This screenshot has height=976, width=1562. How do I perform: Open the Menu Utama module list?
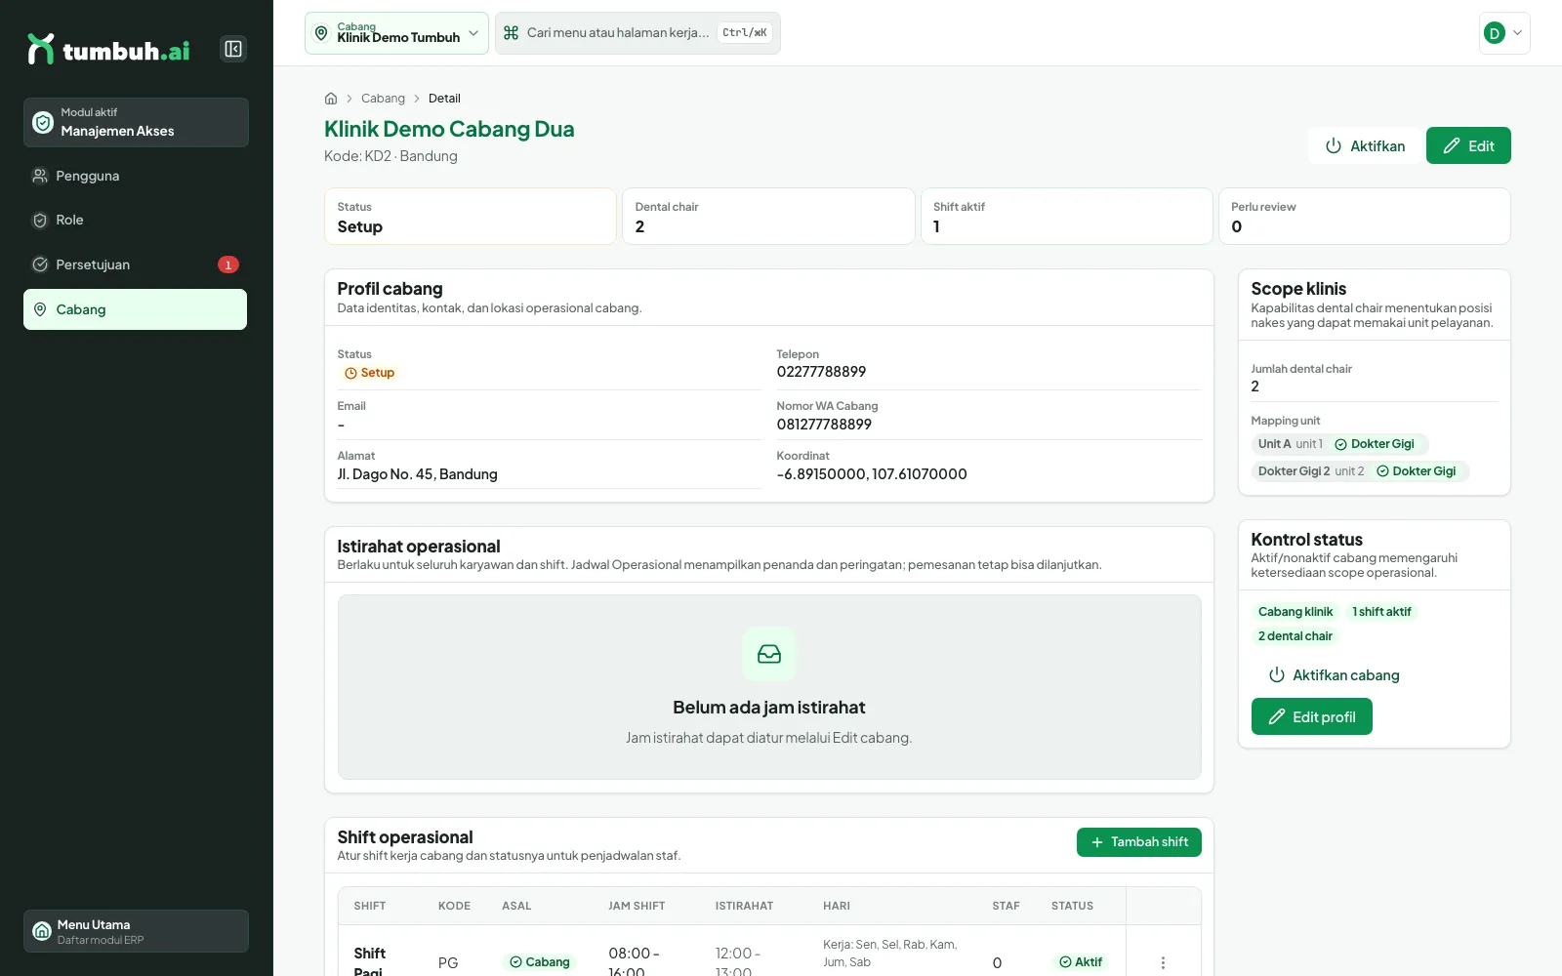point(136,931)
